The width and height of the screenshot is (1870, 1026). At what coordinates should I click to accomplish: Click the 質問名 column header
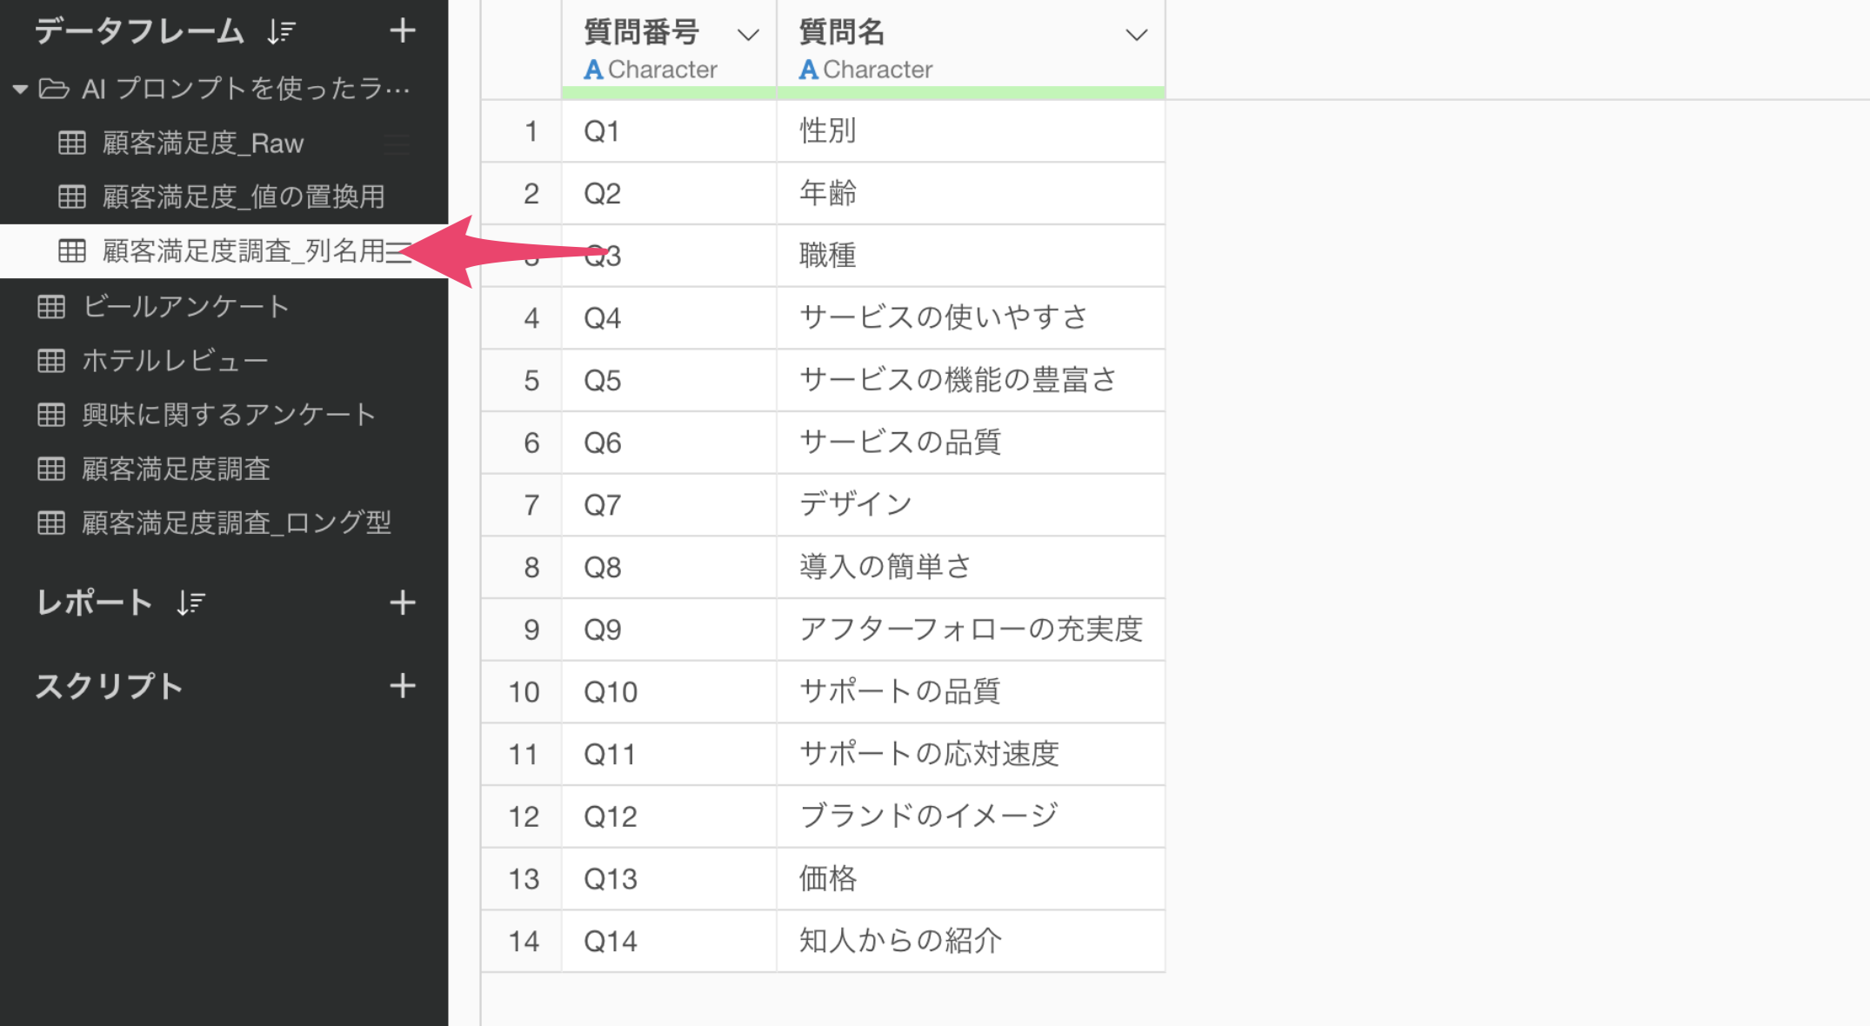coord(842,32)
